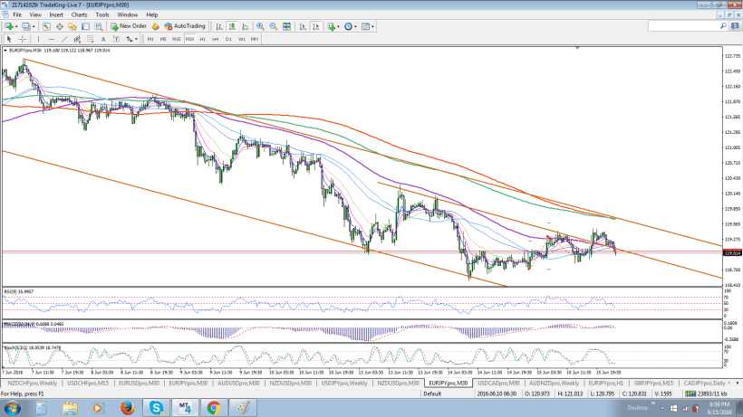743x417 pixels.
Task: Select the equidistant channel tool
Action: click(x=77, y=39)
